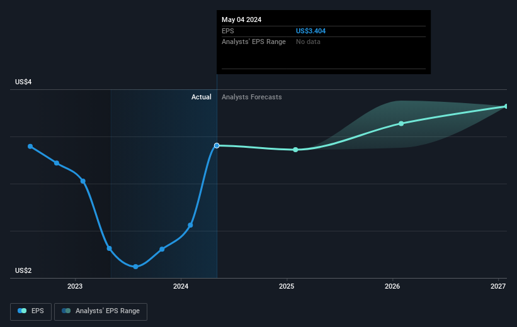Viewport: 517px width, 327px height.
Task: Click the US$3.404 EPS value in tooltip
Action: 310,31
